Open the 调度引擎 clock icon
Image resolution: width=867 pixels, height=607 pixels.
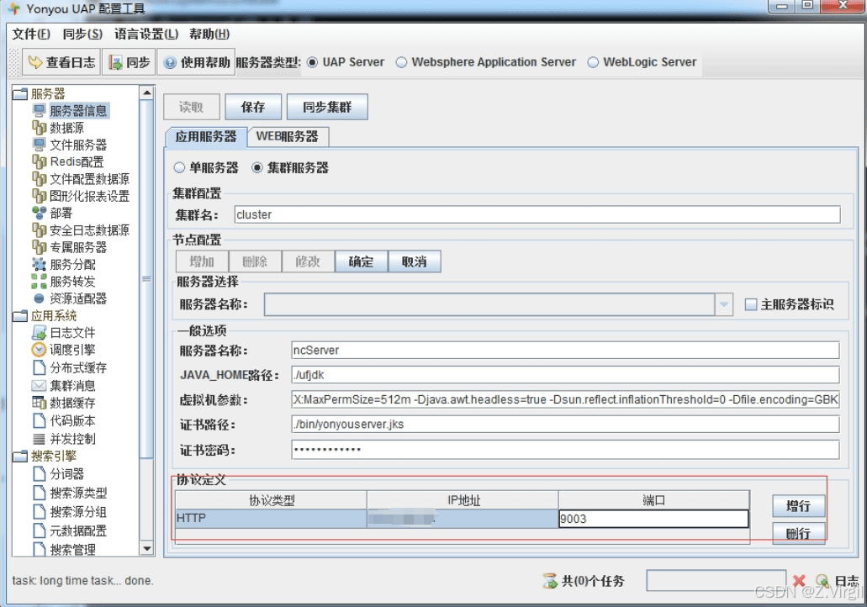39,350
